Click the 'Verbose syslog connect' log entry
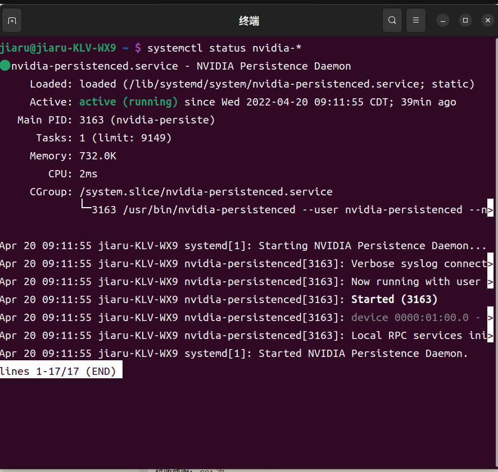 click(x=243, y=264)
